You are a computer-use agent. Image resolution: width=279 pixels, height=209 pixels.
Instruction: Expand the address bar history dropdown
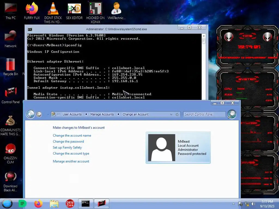[171, 114]
